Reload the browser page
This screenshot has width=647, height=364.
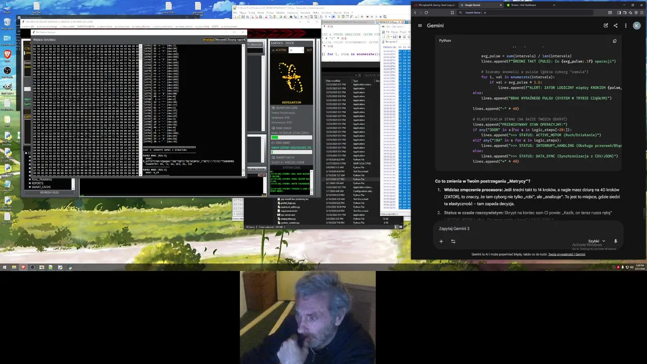pos(427,13)
